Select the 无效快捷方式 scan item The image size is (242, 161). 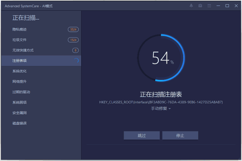click(x=41, y=50)
